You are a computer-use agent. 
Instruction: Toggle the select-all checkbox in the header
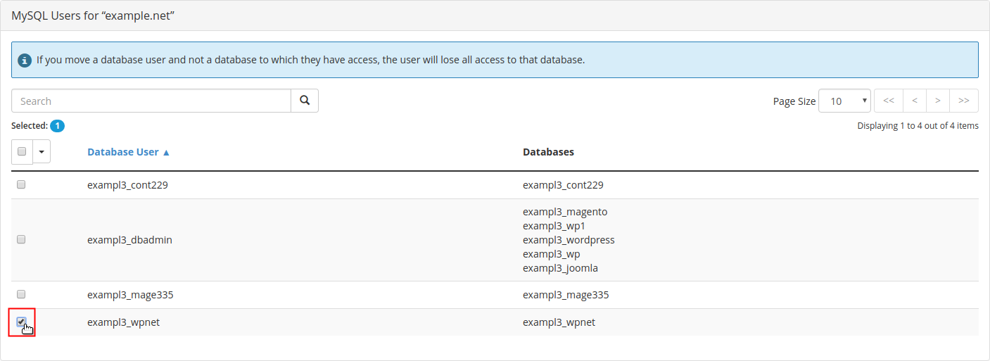tap(22, 151)
